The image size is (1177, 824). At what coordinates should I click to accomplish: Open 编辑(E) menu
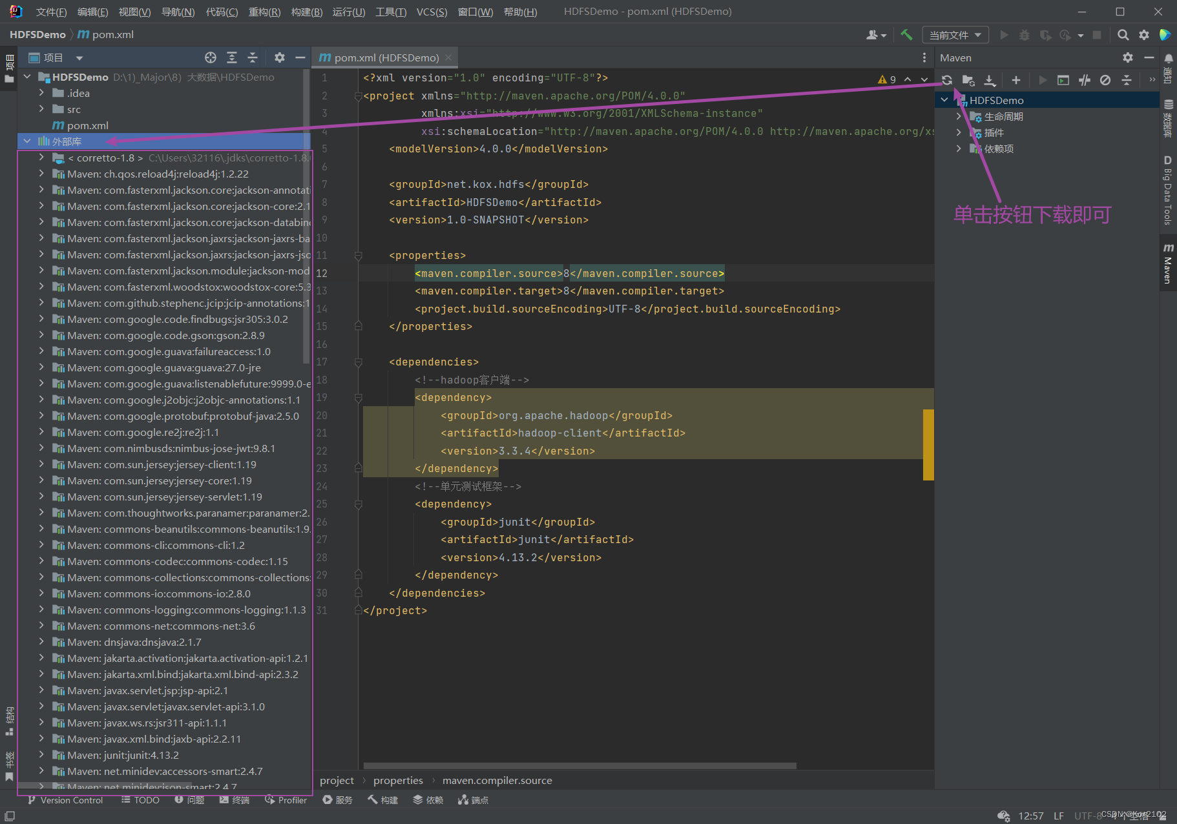(x=92, y=12)
